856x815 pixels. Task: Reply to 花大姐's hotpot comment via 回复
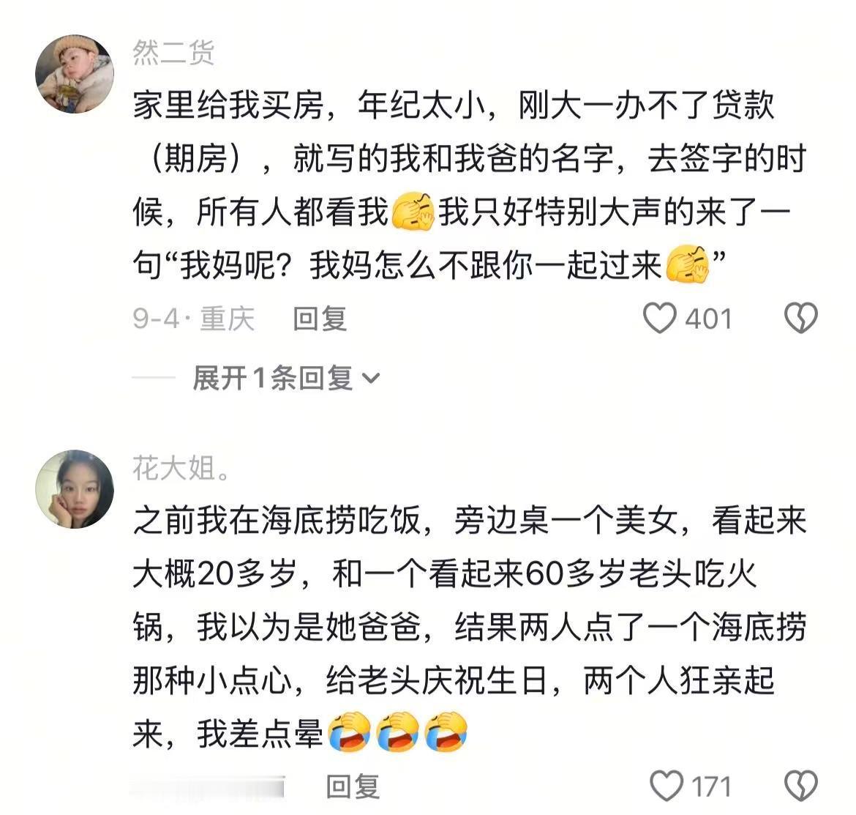coord(353,786)
